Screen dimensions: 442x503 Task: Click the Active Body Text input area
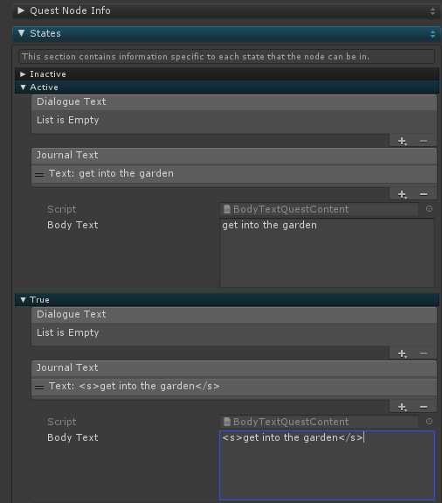(327, 253)
